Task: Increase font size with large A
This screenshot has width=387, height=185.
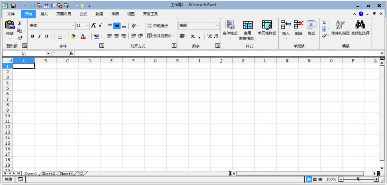Action: point(93,25)
